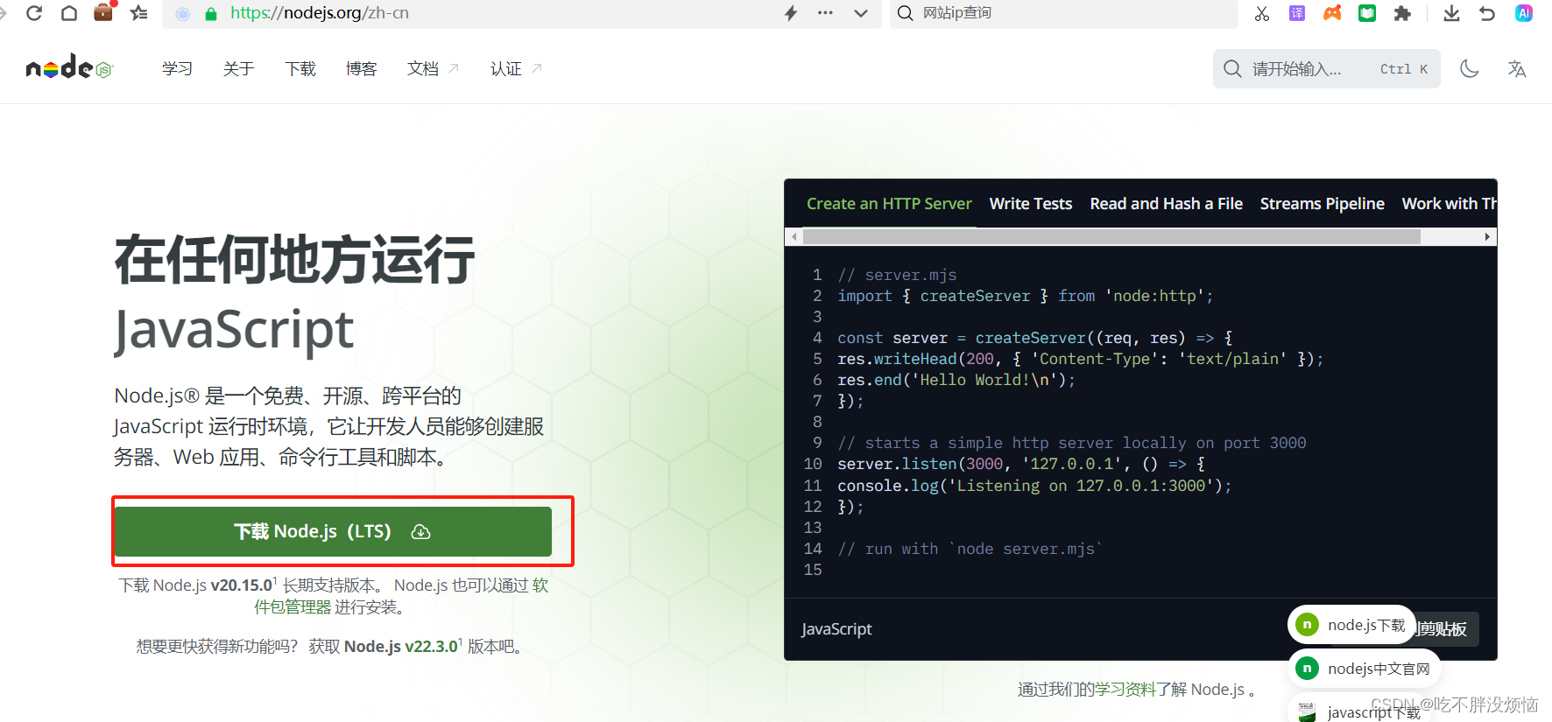The image size is (1552, 722).
Task: Go to the browser home page icon
Action: [69, 13]
